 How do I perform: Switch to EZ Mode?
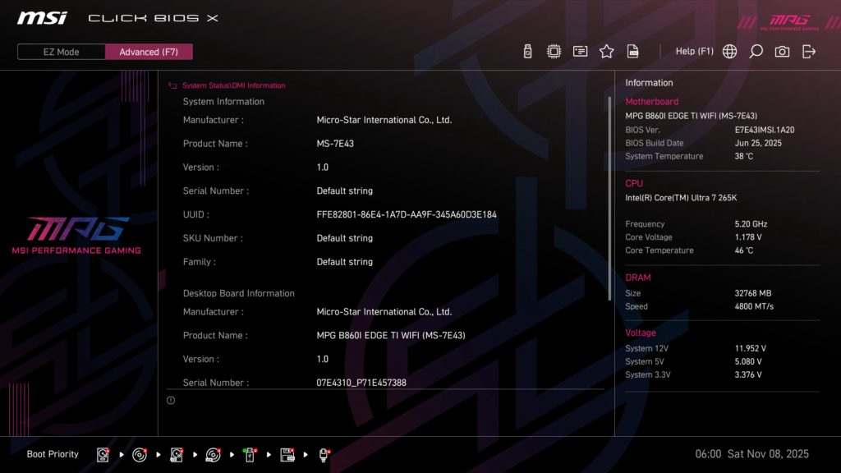pyautogui.click(x=61, y=52)
